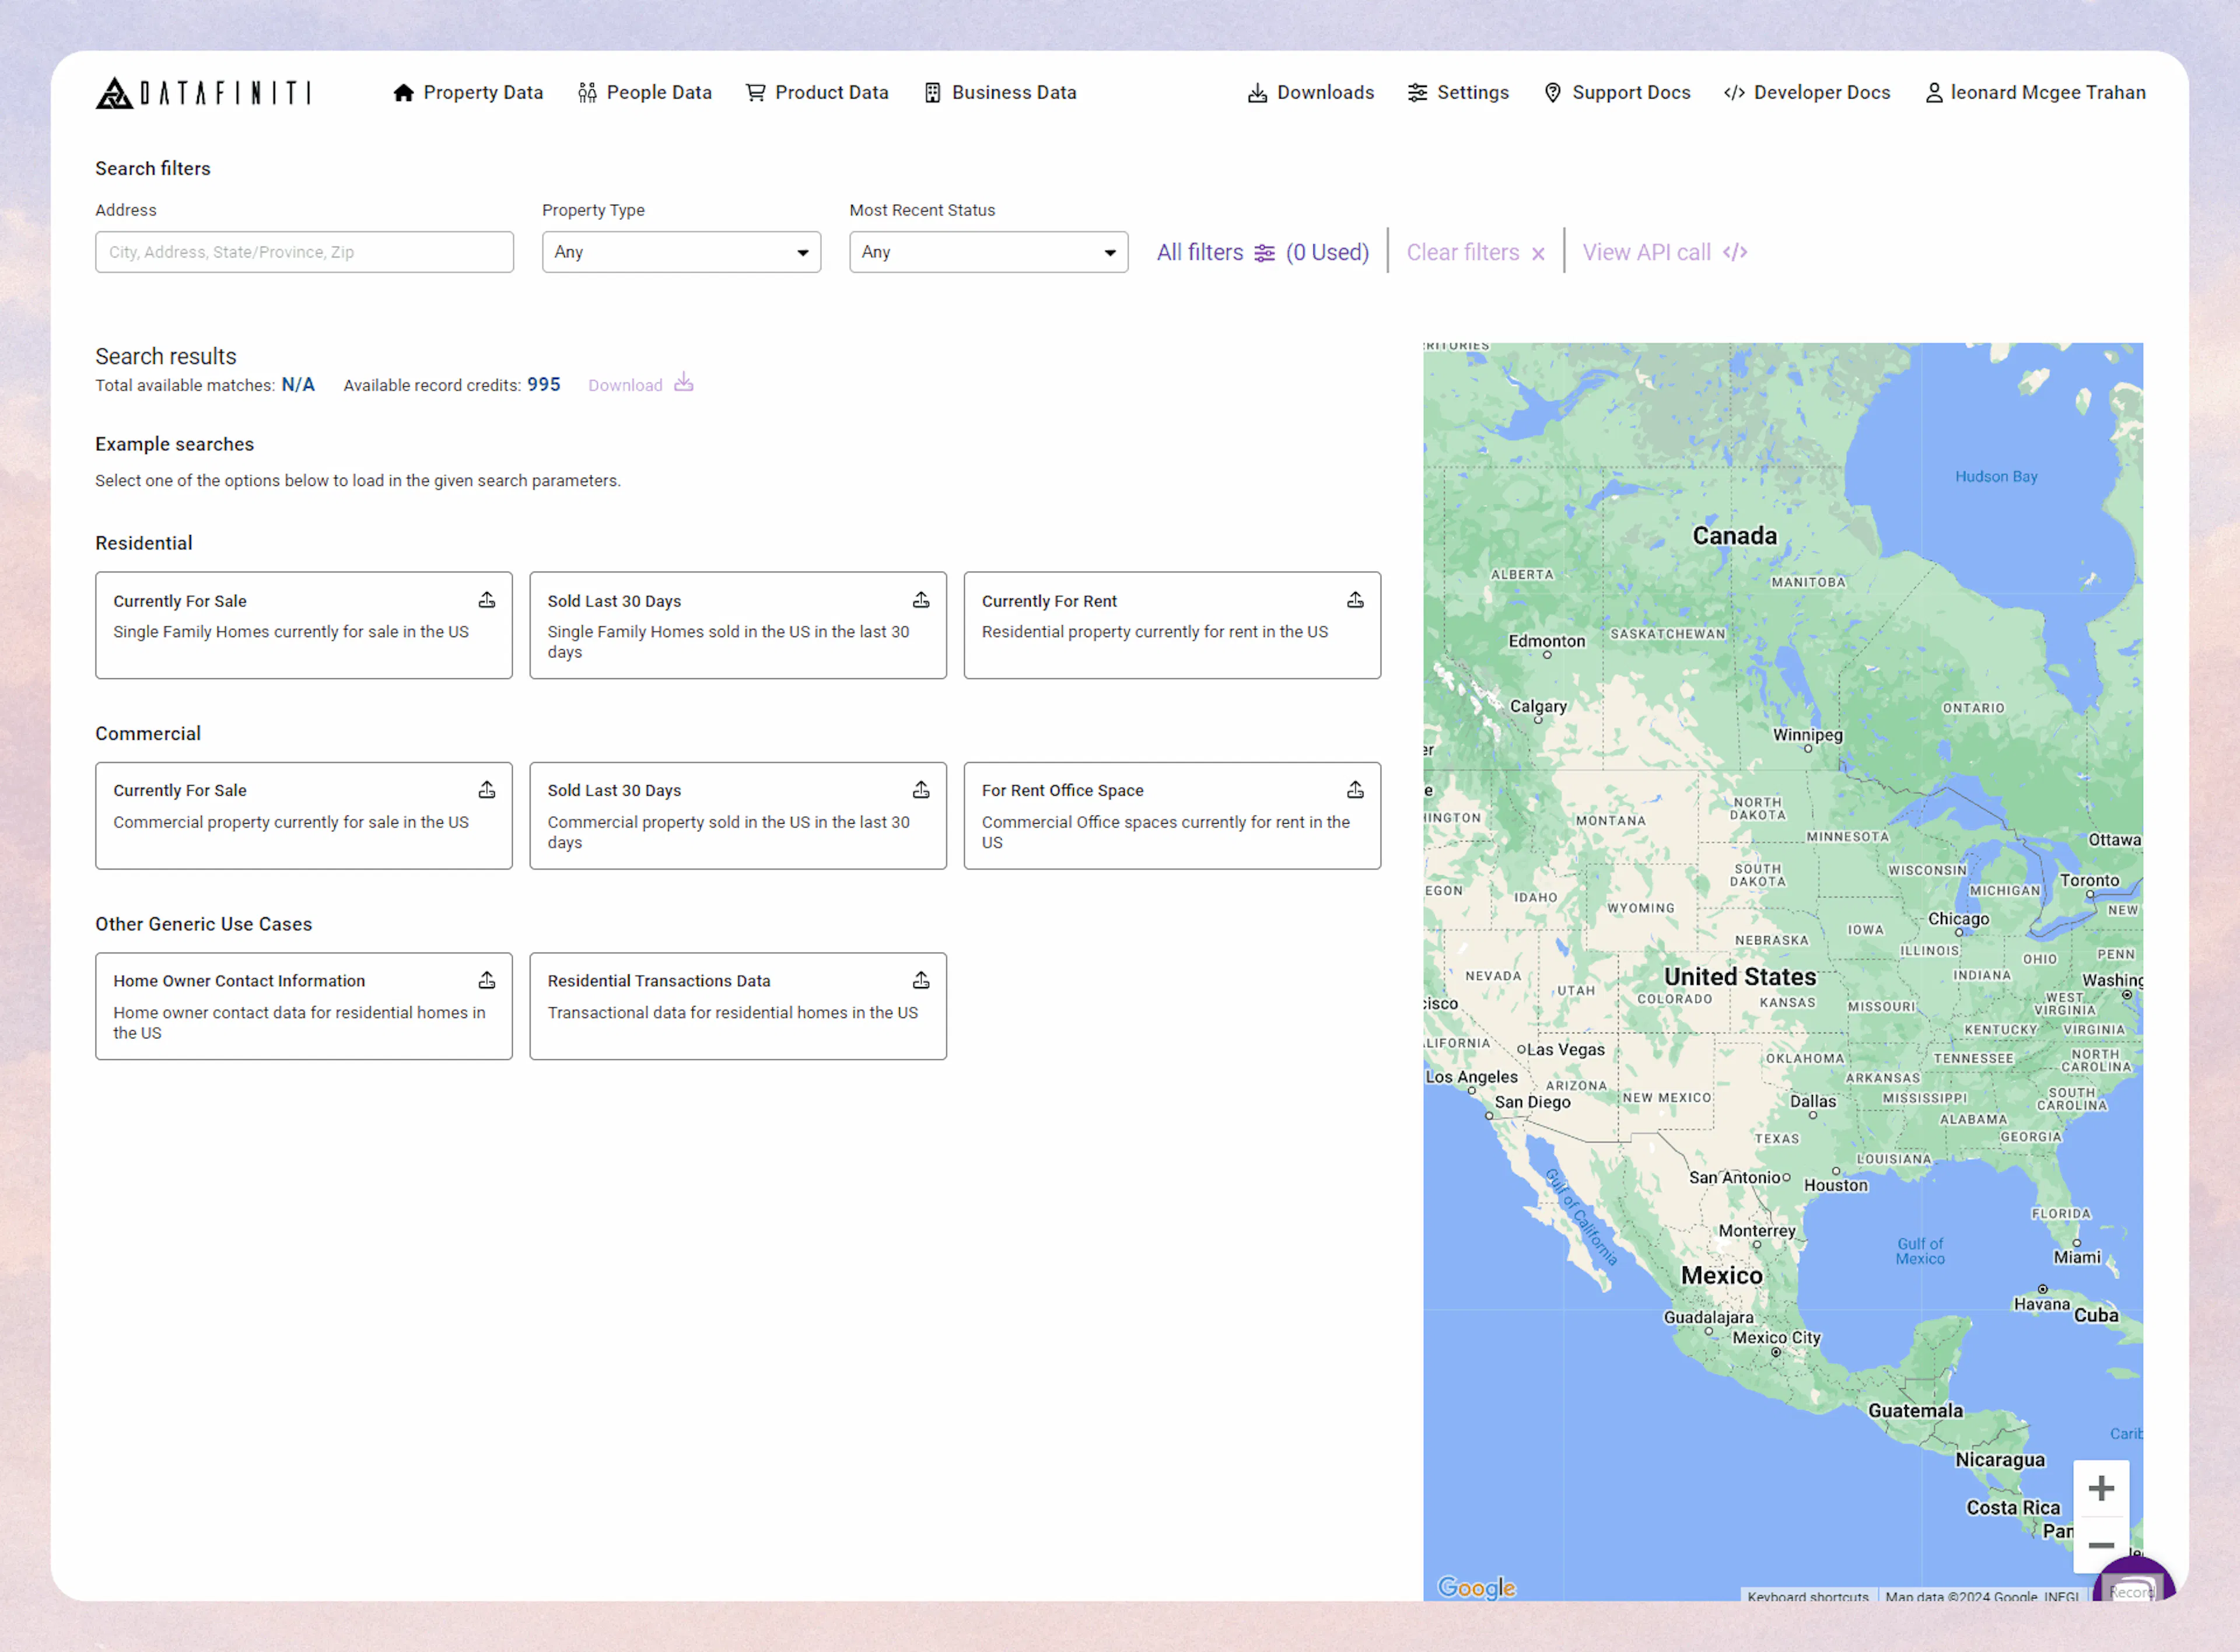
Task: Navigate to Business Data
Action: 1000,92
